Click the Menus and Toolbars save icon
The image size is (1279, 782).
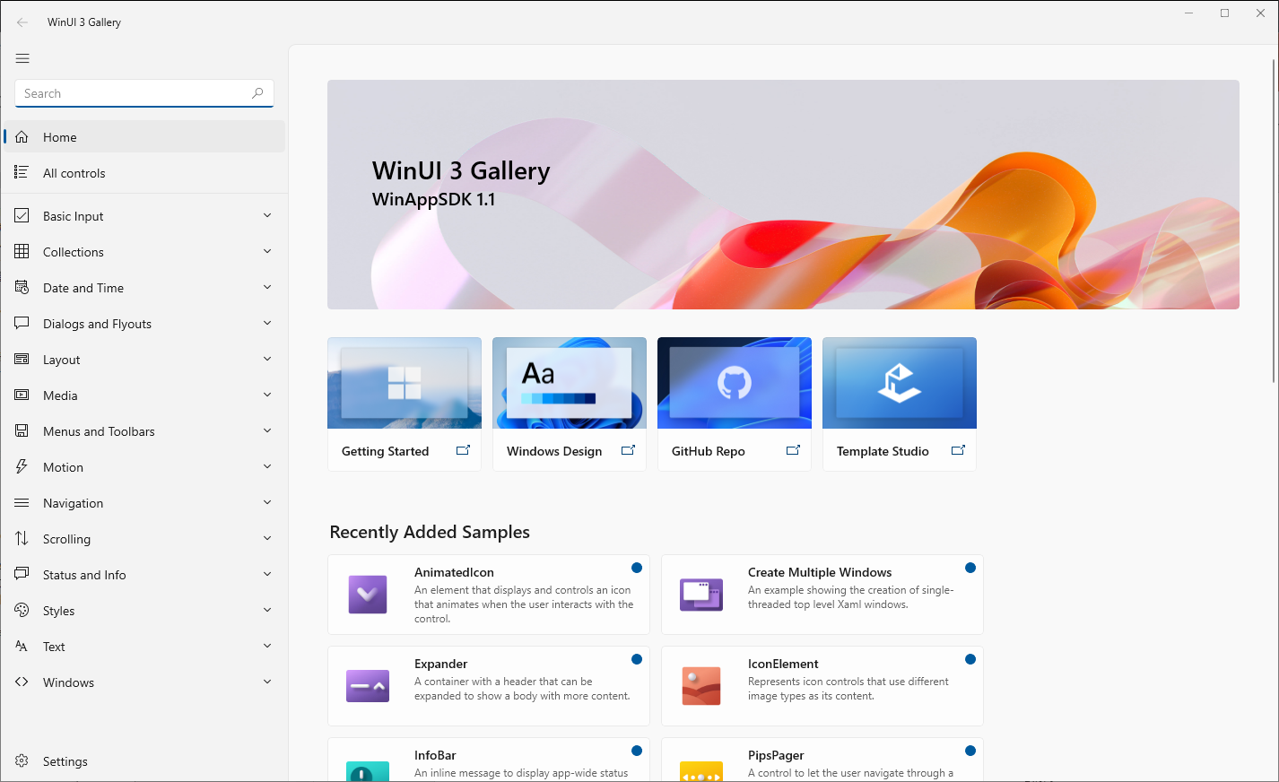point(22,430)
